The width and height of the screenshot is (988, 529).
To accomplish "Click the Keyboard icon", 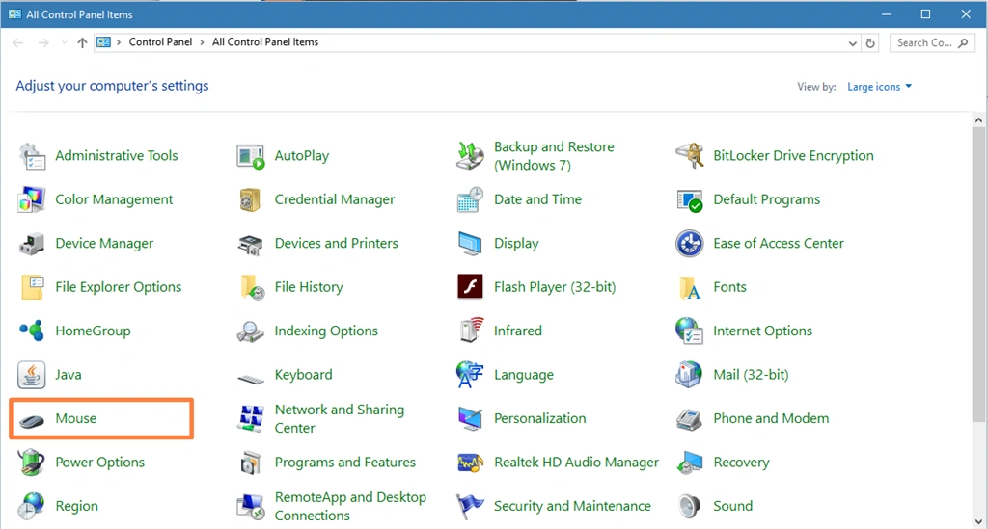I will [x=251, y=378].
